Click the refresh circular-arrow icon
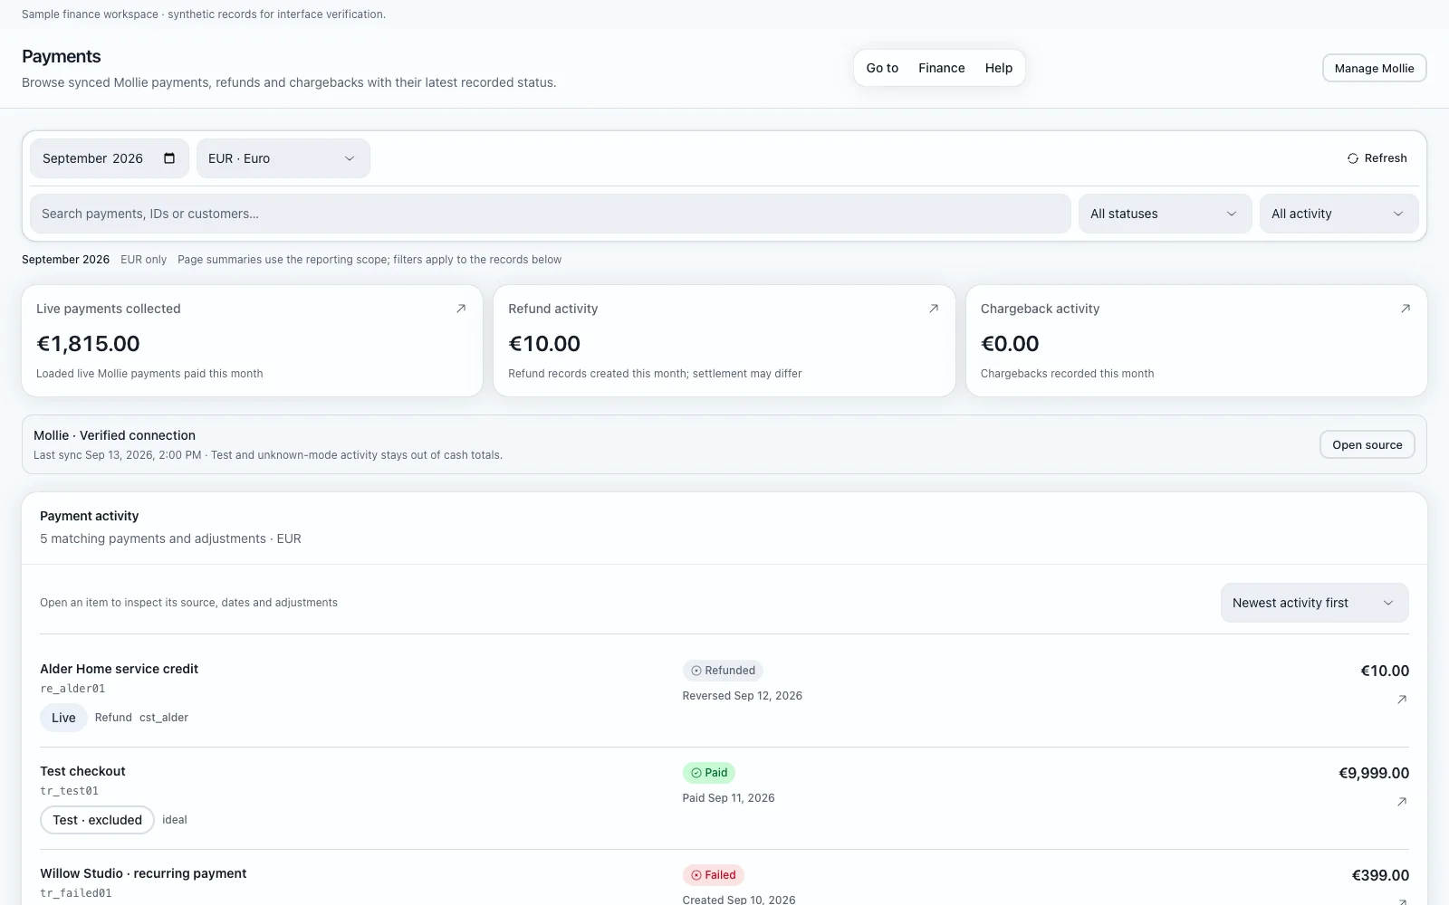This screenshot has height=905, width=1449. pyautogui.click(x=1352, y=158)
